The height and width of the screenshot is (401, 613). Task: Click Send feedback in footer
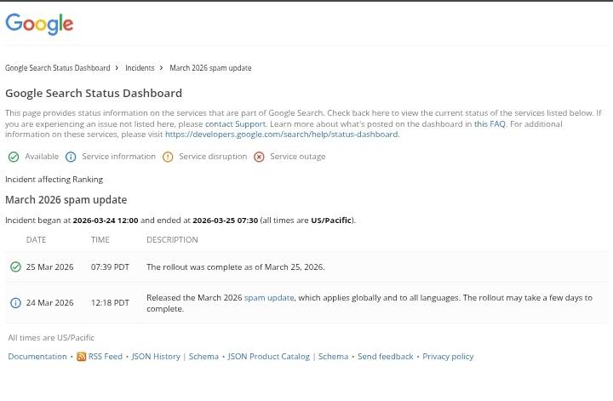pyautogui.click(x=385, y=357)
